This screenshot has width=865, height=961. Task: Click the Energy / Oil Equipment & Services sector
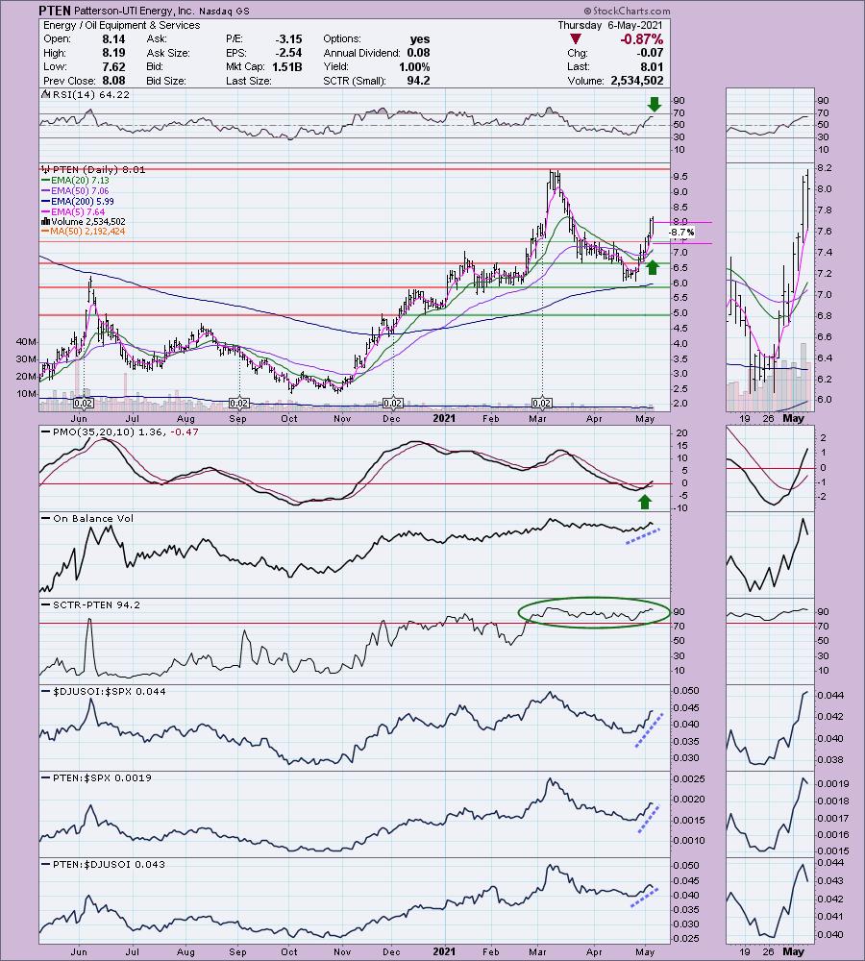121,25
